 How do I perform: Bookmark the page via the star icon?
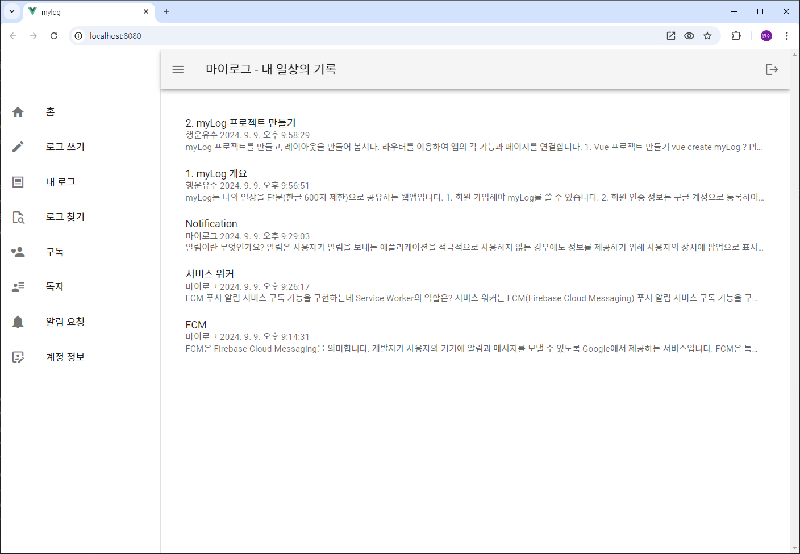pyautogui.click(x=707, y=35)
